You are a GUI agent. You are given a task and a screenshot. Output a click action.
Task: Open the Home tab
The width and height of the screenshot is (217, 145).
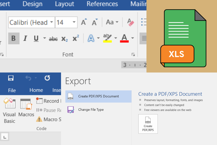click(36, 90)
